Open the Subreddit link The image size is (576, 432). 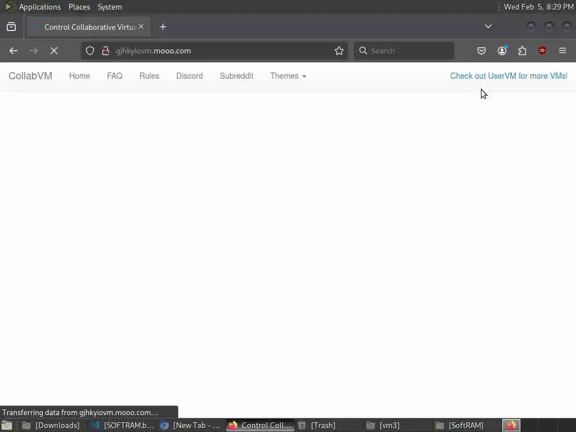click(237, 76)
